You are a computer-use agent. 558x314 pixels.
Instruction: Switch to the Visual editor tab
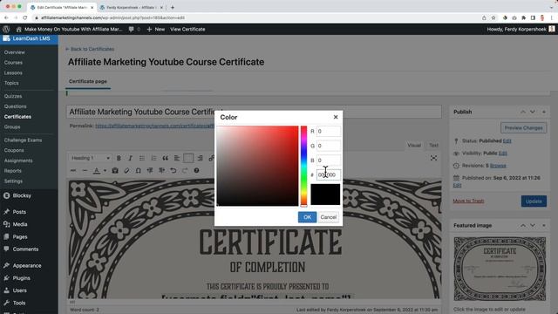414,146
